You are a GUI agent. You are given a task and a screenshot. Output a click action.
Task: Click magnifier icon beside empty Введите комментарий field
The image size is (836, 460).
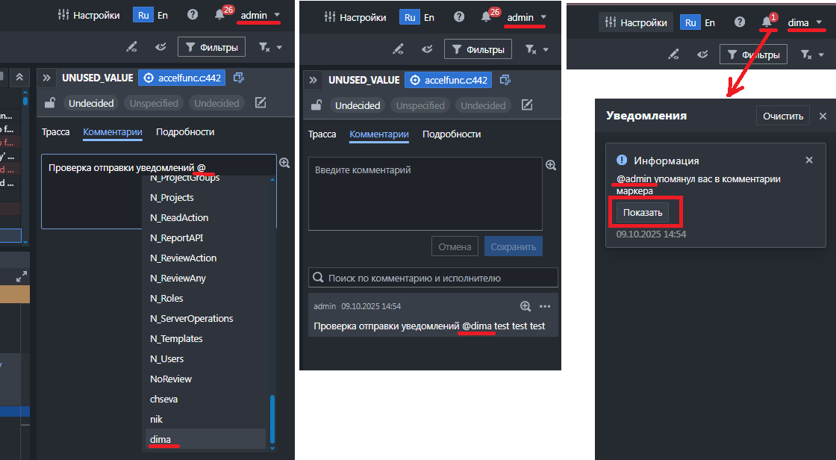tap(551, 165)
